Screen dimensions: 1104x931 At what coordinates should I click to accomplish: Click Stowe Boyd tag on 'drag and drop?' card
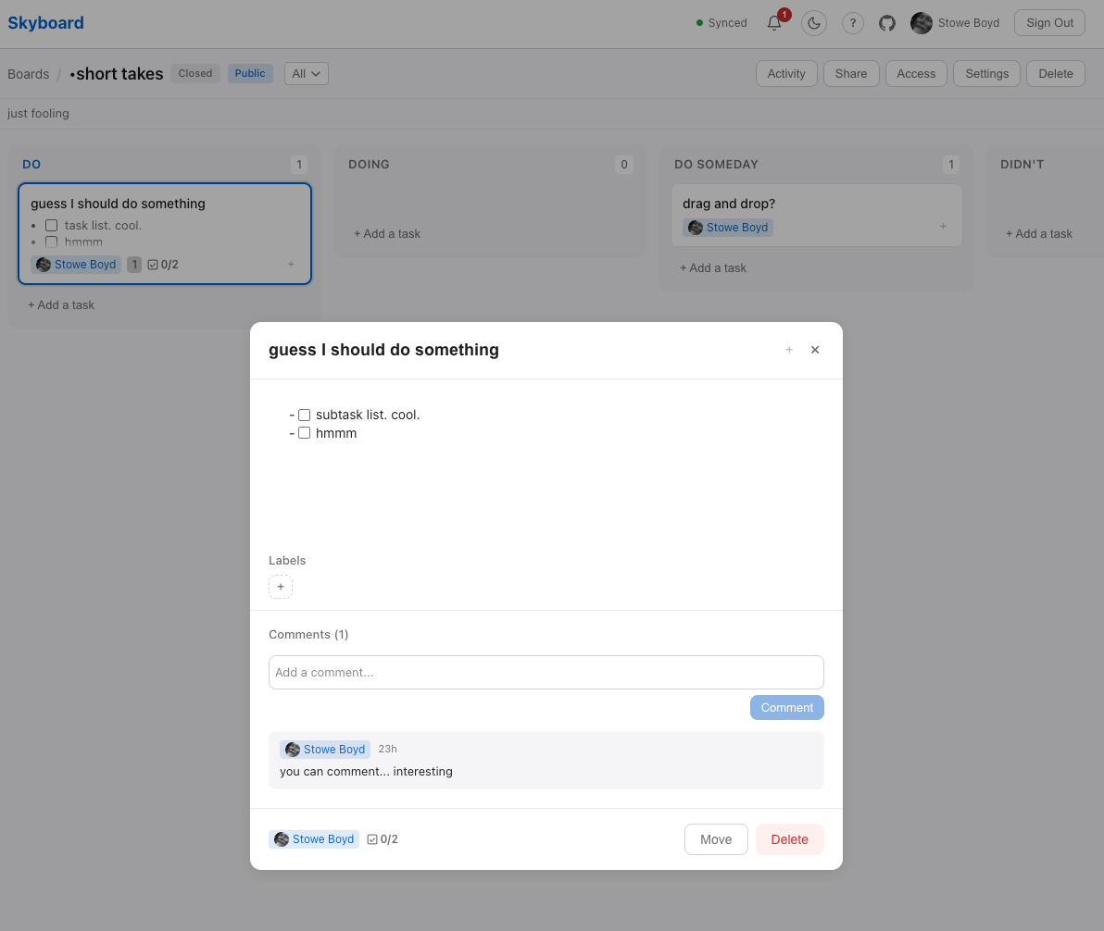[x=728, y=228]
